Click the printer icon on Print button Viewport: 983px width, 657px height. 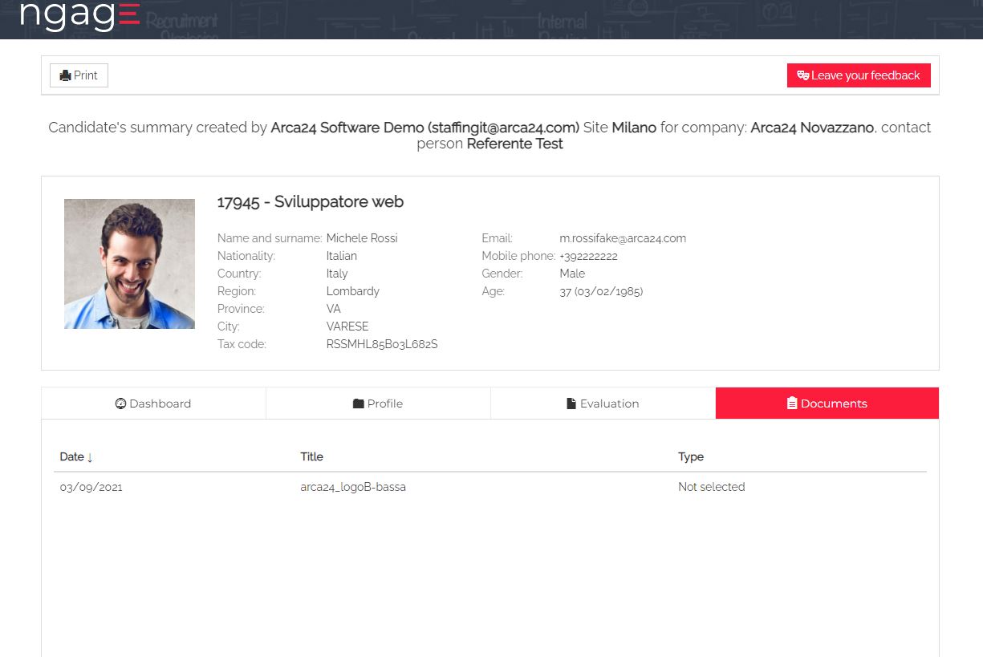(x=66, y=75)
